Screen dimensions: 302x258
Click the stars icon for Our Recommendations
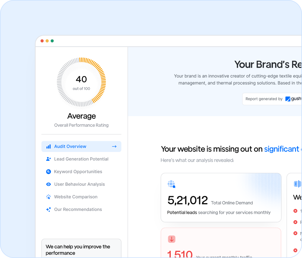pyautogui.click(x=48, y=209)
